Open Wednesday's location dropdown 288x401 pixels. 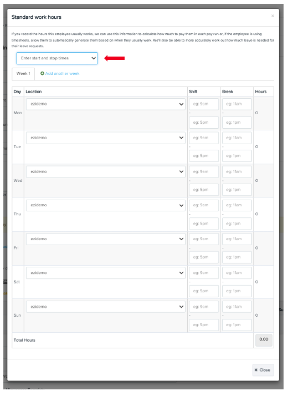[x=106, y=172]
